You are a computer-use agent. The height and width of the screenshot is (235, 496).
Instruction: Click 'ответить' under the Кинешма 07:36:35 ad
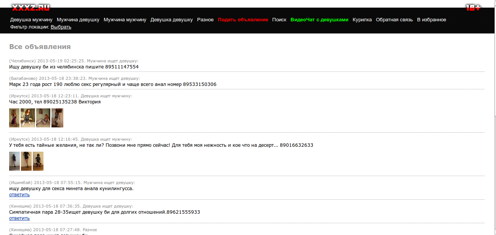[x=19, y=218]
